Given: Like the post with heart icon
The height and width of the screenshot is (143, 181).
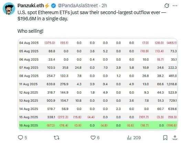Looking at the screenshot, I should pos(93,138).
